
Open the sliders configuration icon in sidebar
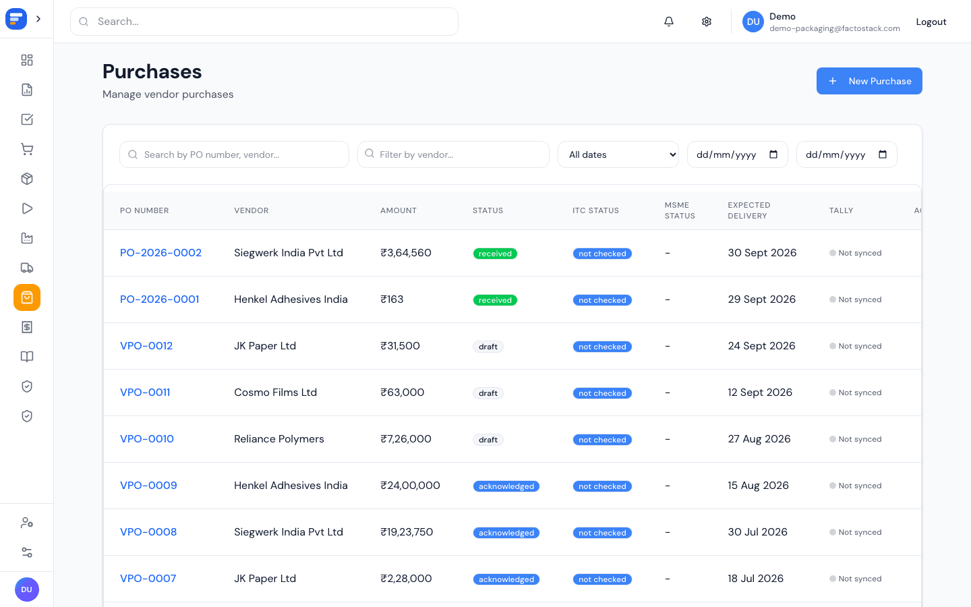pyautogui.click(x=27, y=552)
